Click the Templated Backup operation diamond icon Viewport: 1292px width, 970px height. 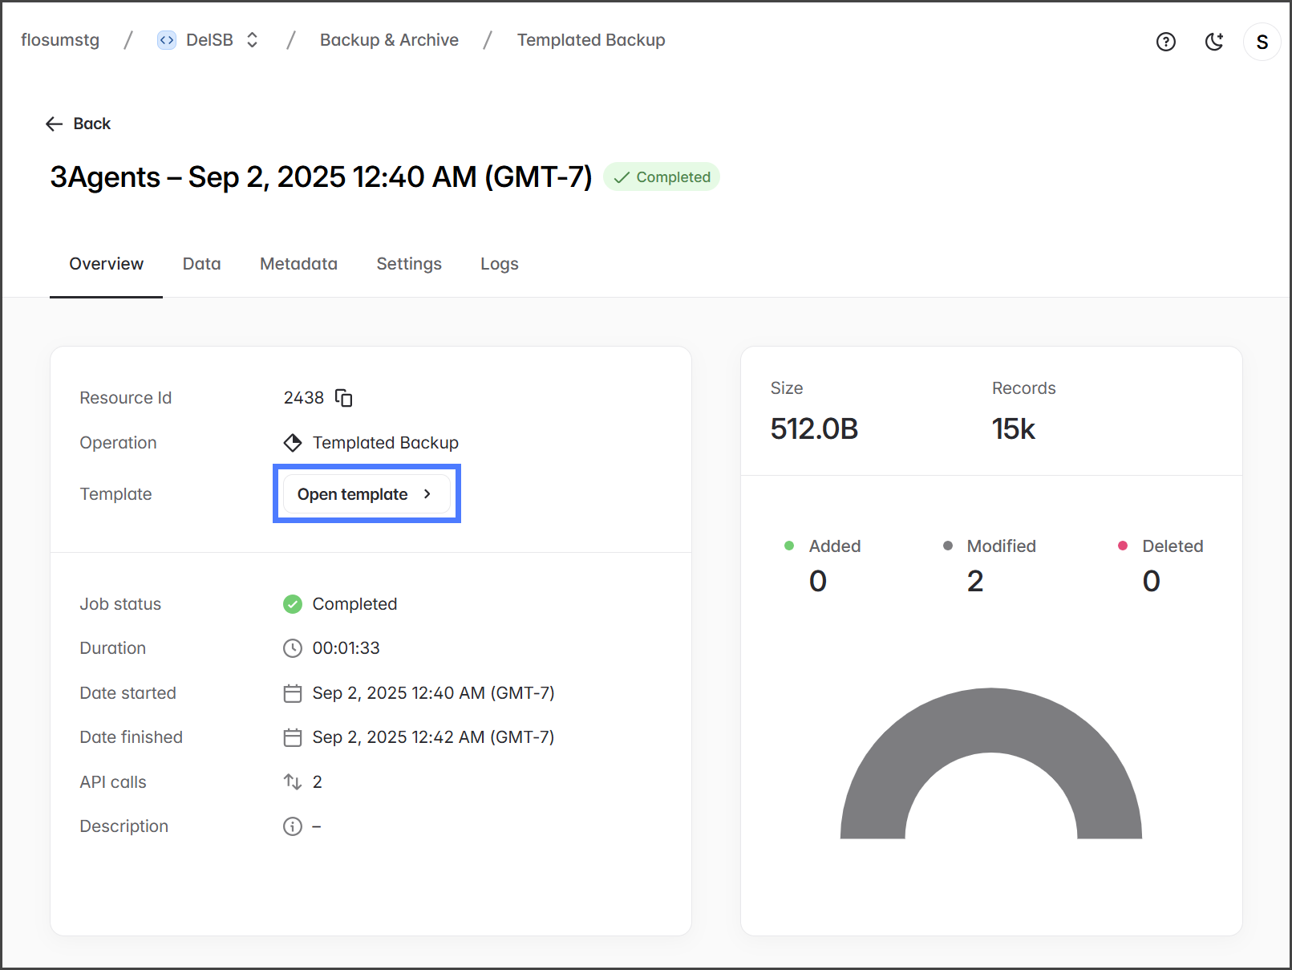pos(293,443)
